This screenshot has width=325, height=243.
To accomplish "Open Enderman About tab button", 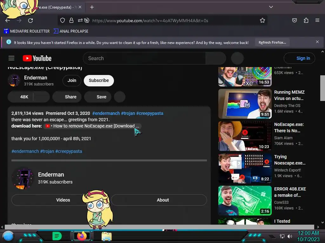I will 159,200.
